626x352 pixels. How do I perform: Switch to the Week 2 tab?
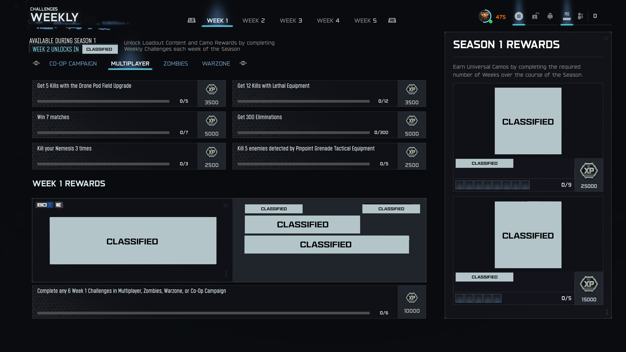pyautogui.click(x=253, y=21)
